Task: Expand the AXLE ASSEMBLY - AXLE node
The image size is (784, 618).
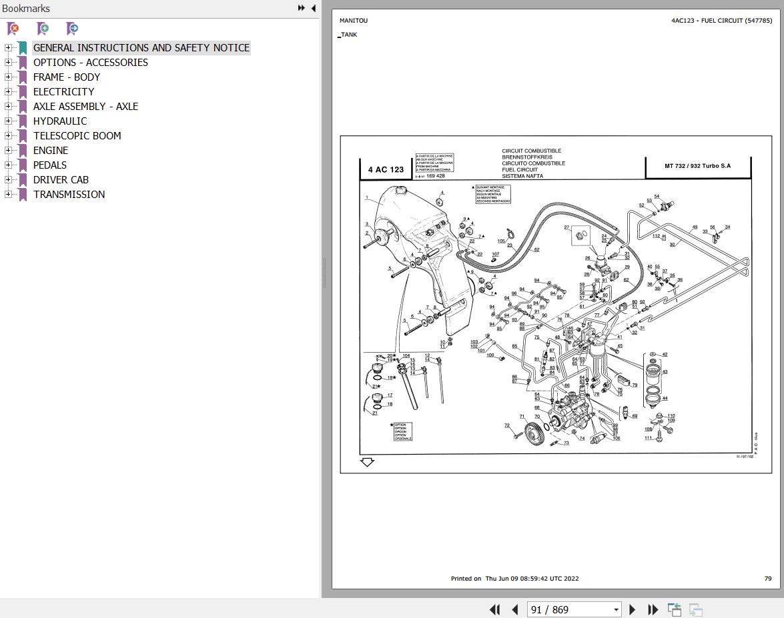Action: (8, 107)
